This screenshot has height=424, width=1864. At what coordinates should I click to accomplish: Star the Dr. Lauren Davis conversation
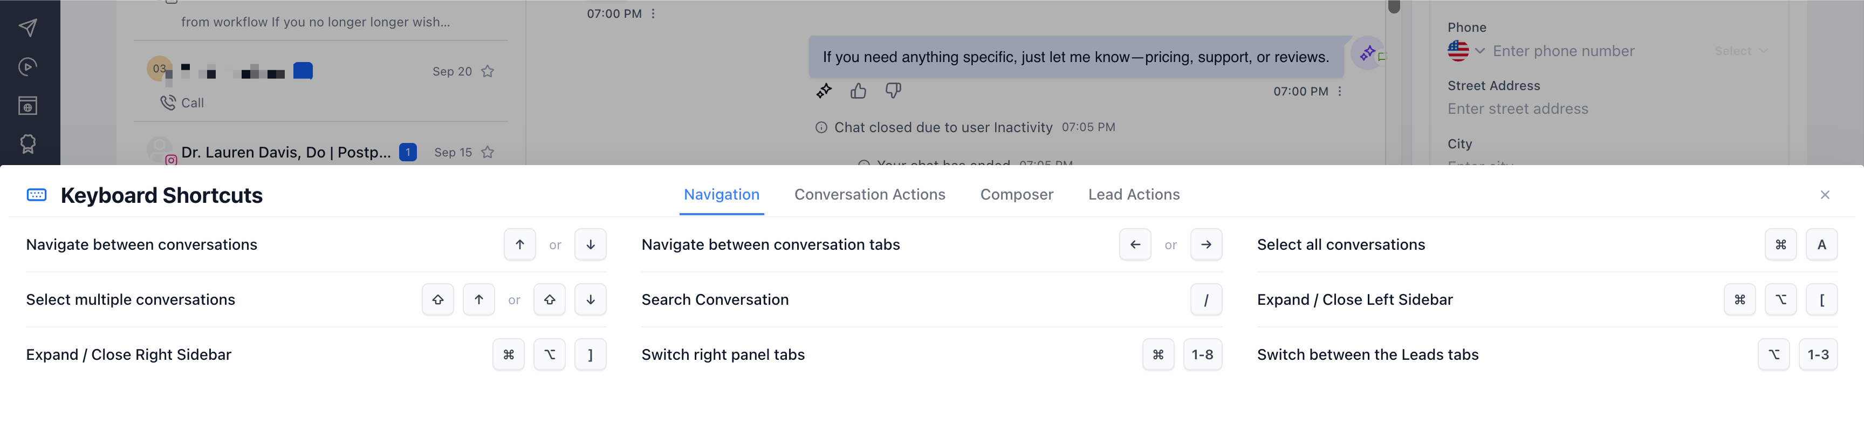488,153
